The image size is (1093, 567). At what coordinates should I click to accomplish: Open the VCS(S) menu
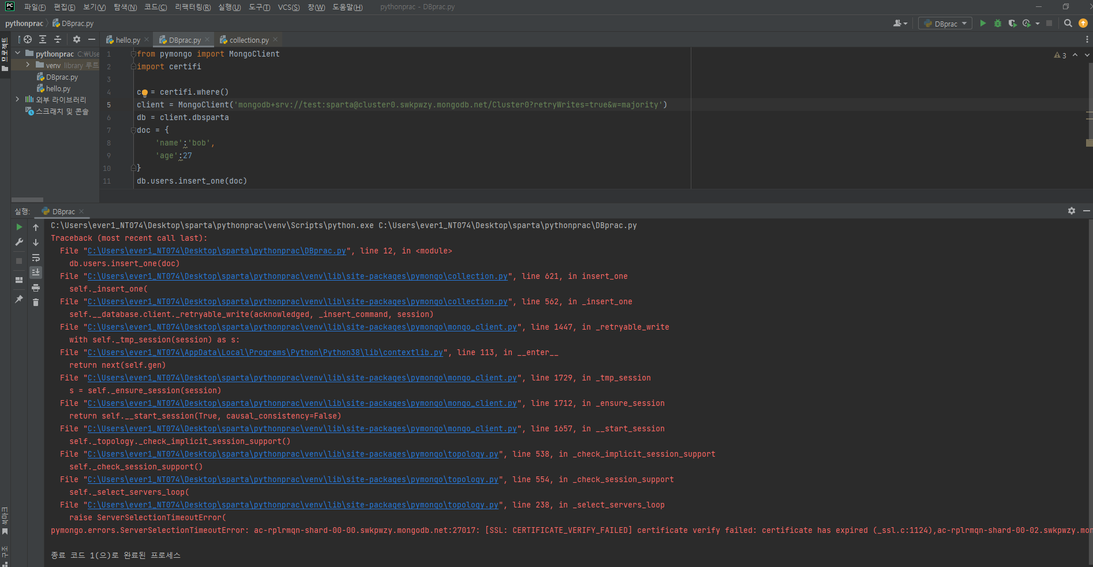[x=289, y=7]
